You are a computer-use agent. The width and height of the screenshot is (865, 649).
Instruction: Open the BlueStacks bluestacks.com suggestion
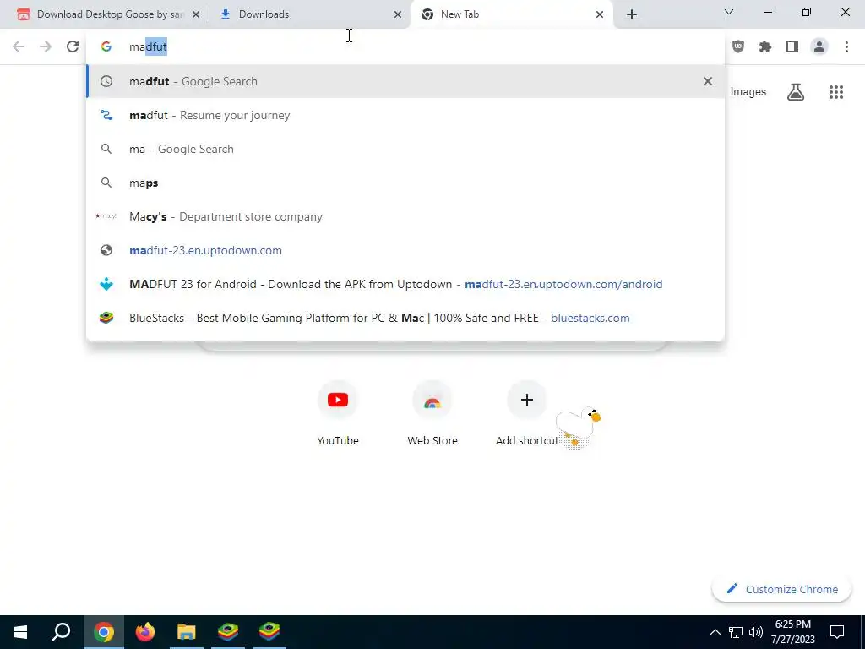[405, 318]
